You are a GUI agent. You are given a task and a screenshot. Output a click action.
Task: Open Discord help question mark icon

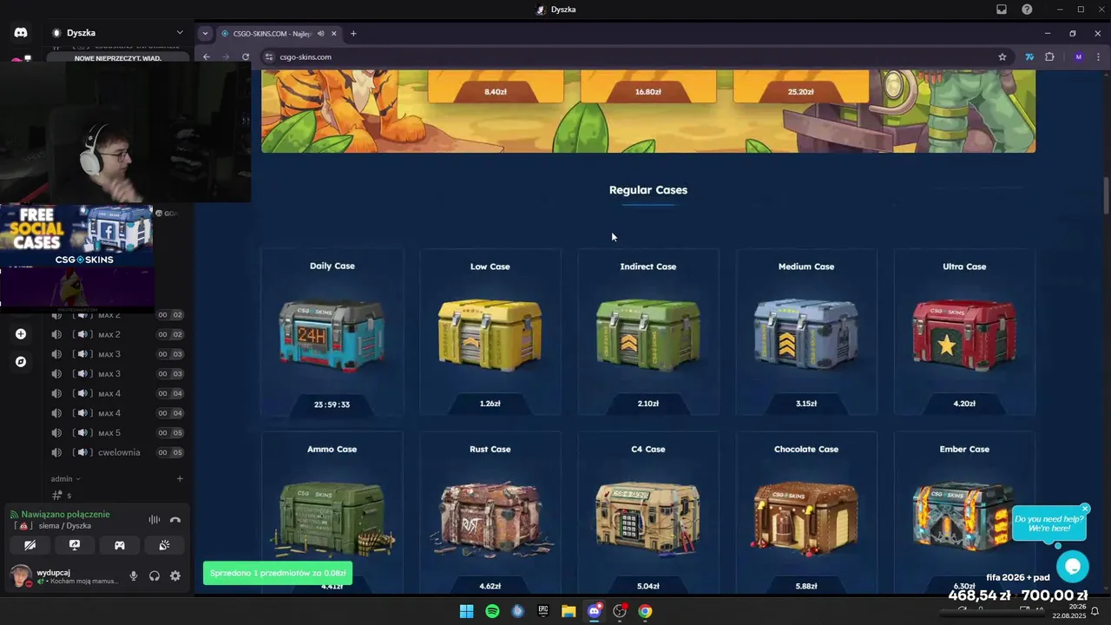(x=1028, y=10)
